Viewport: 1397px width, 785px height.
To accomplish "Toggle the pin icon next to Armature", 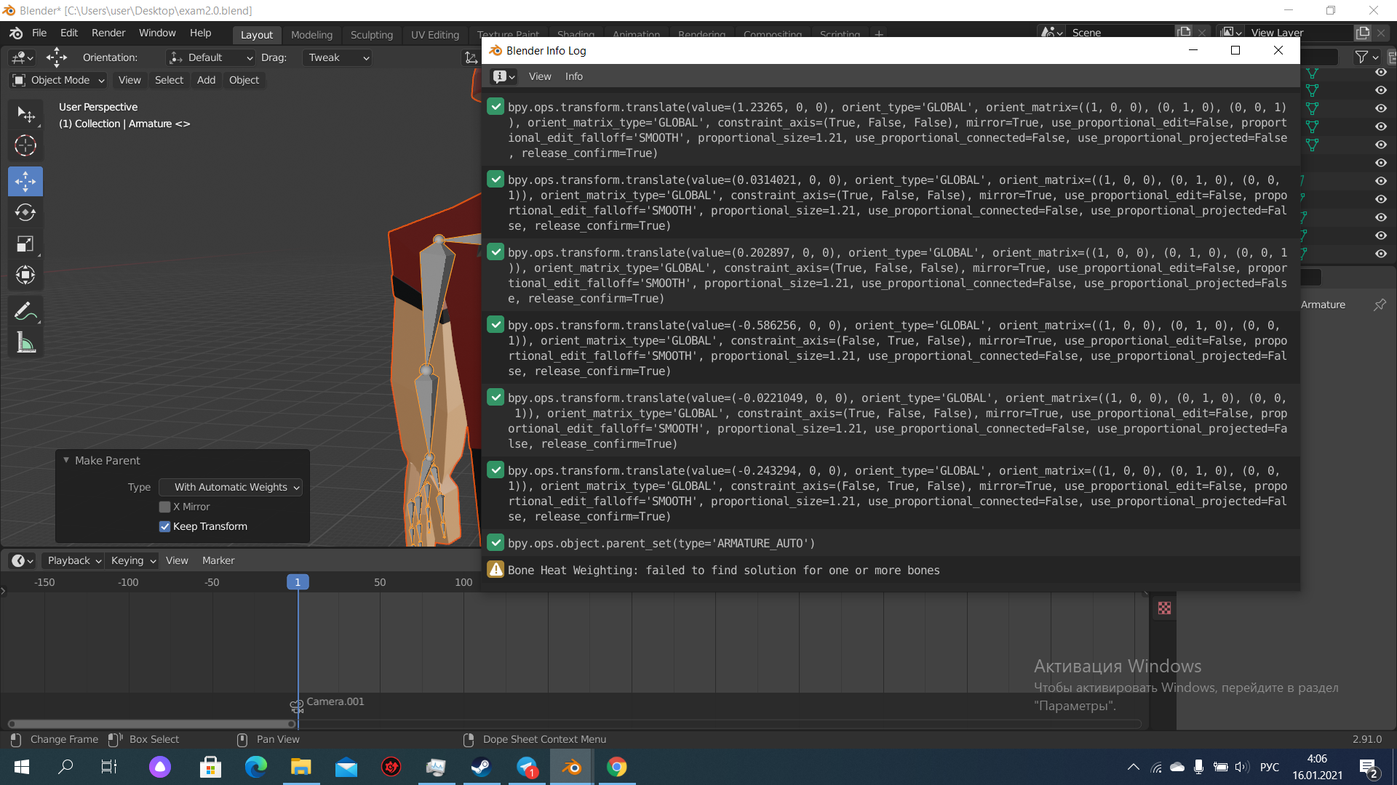I will click(x=1380, y=305).
